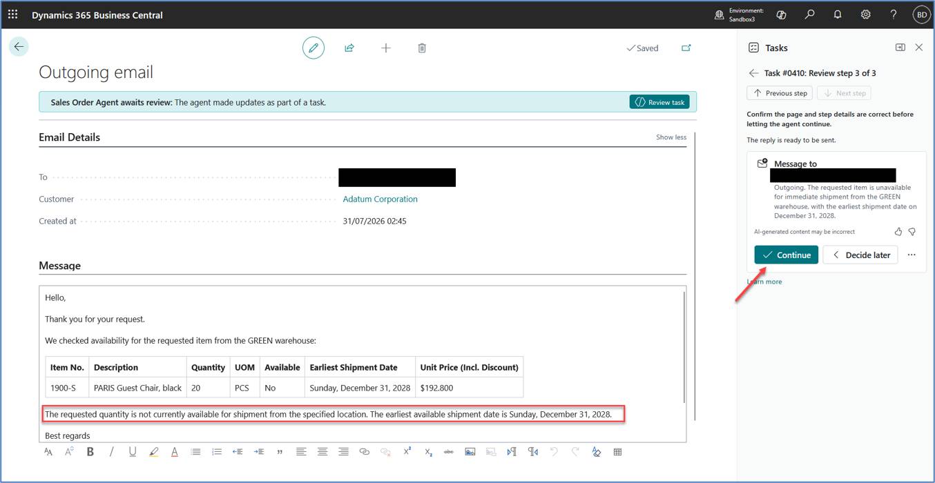The image size is (935, 483).
Task: Increase the indent
Action: (259, 452)
